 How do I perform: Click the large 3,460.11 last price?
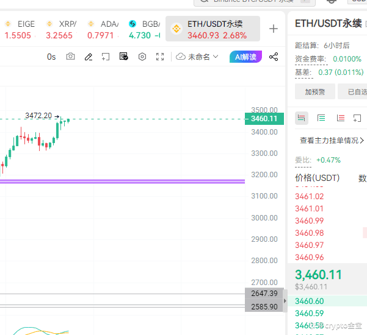coord(318,275)
